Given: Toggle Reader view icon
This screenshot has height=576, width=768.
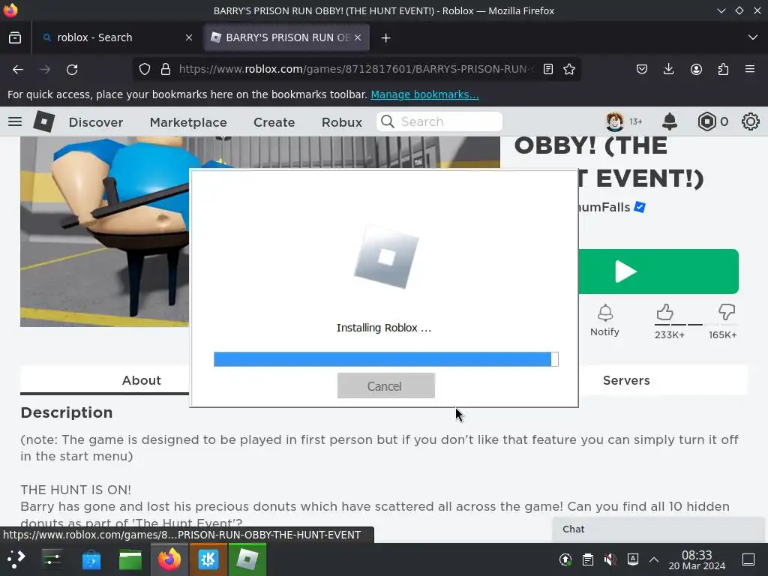Looking at the screenshot, I should (548, 70).
